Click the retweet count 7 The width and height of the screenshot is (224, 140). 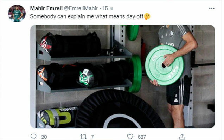pyautogui.click(x=92, y=137)
